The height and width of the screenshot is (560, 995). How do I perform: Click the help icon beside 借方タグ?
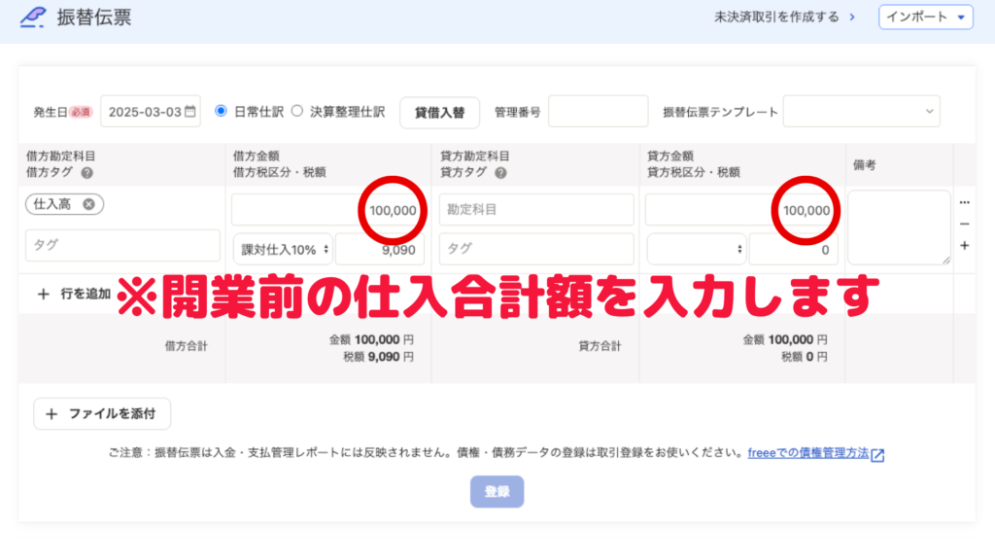[x=86, y=173]
